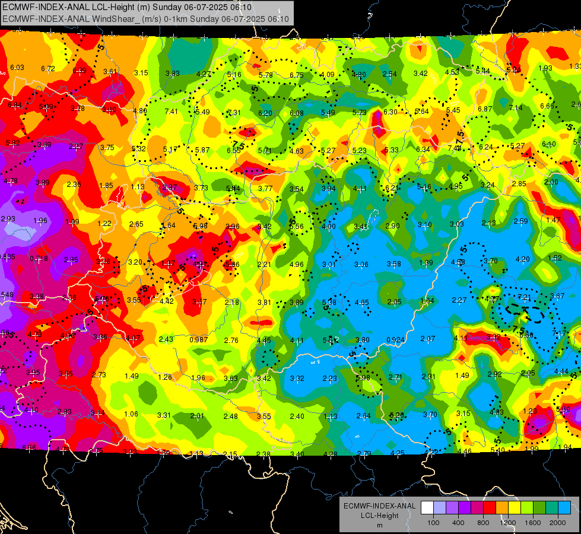The width and height of the screenshot is (581, 534).
Task: Click the legend unit label "m"
Action: point(379,526)
